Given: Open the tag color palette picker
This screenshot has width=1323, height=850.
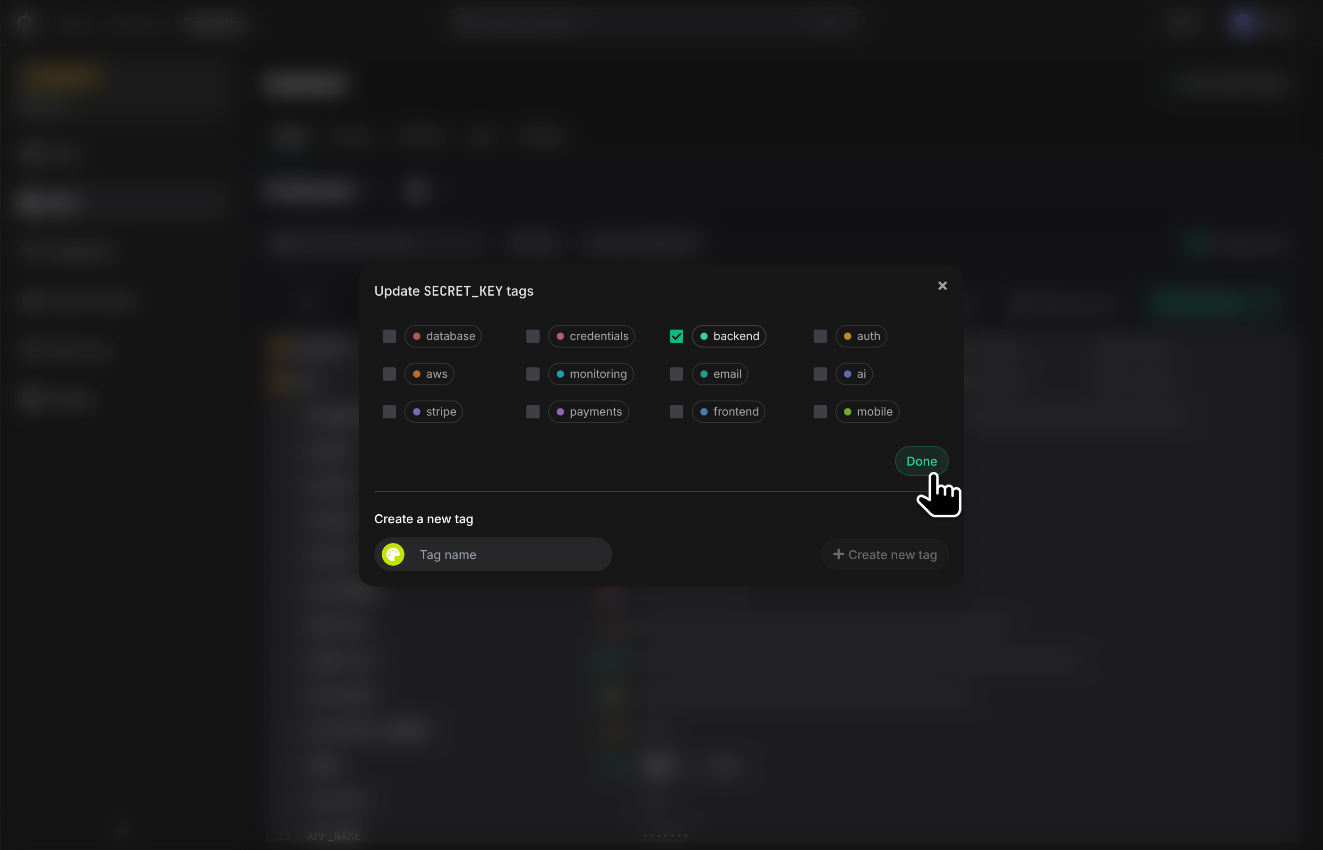Looking at the screenshot, I should [393, 554].
